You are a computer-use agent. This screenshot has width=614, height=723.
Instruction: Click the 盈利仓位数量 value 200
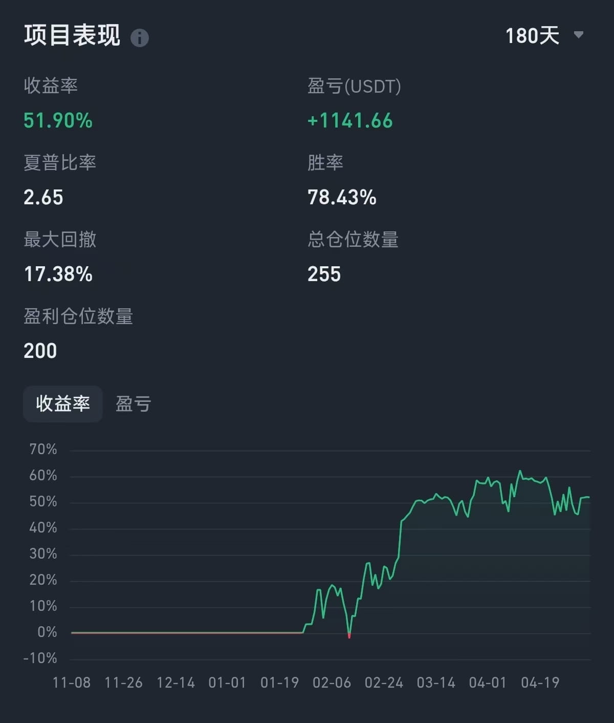coord(40,351)
